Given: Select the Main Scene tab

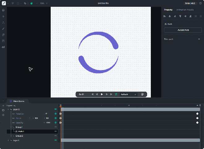Looking at the screenshot, I should tap(17, 101).
